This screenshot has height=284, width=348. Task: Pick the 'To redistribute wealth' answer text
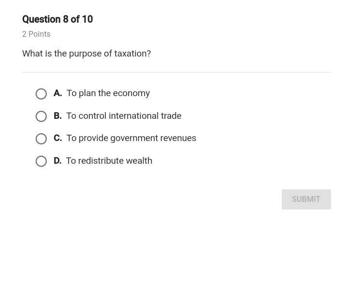coord(109,161)
